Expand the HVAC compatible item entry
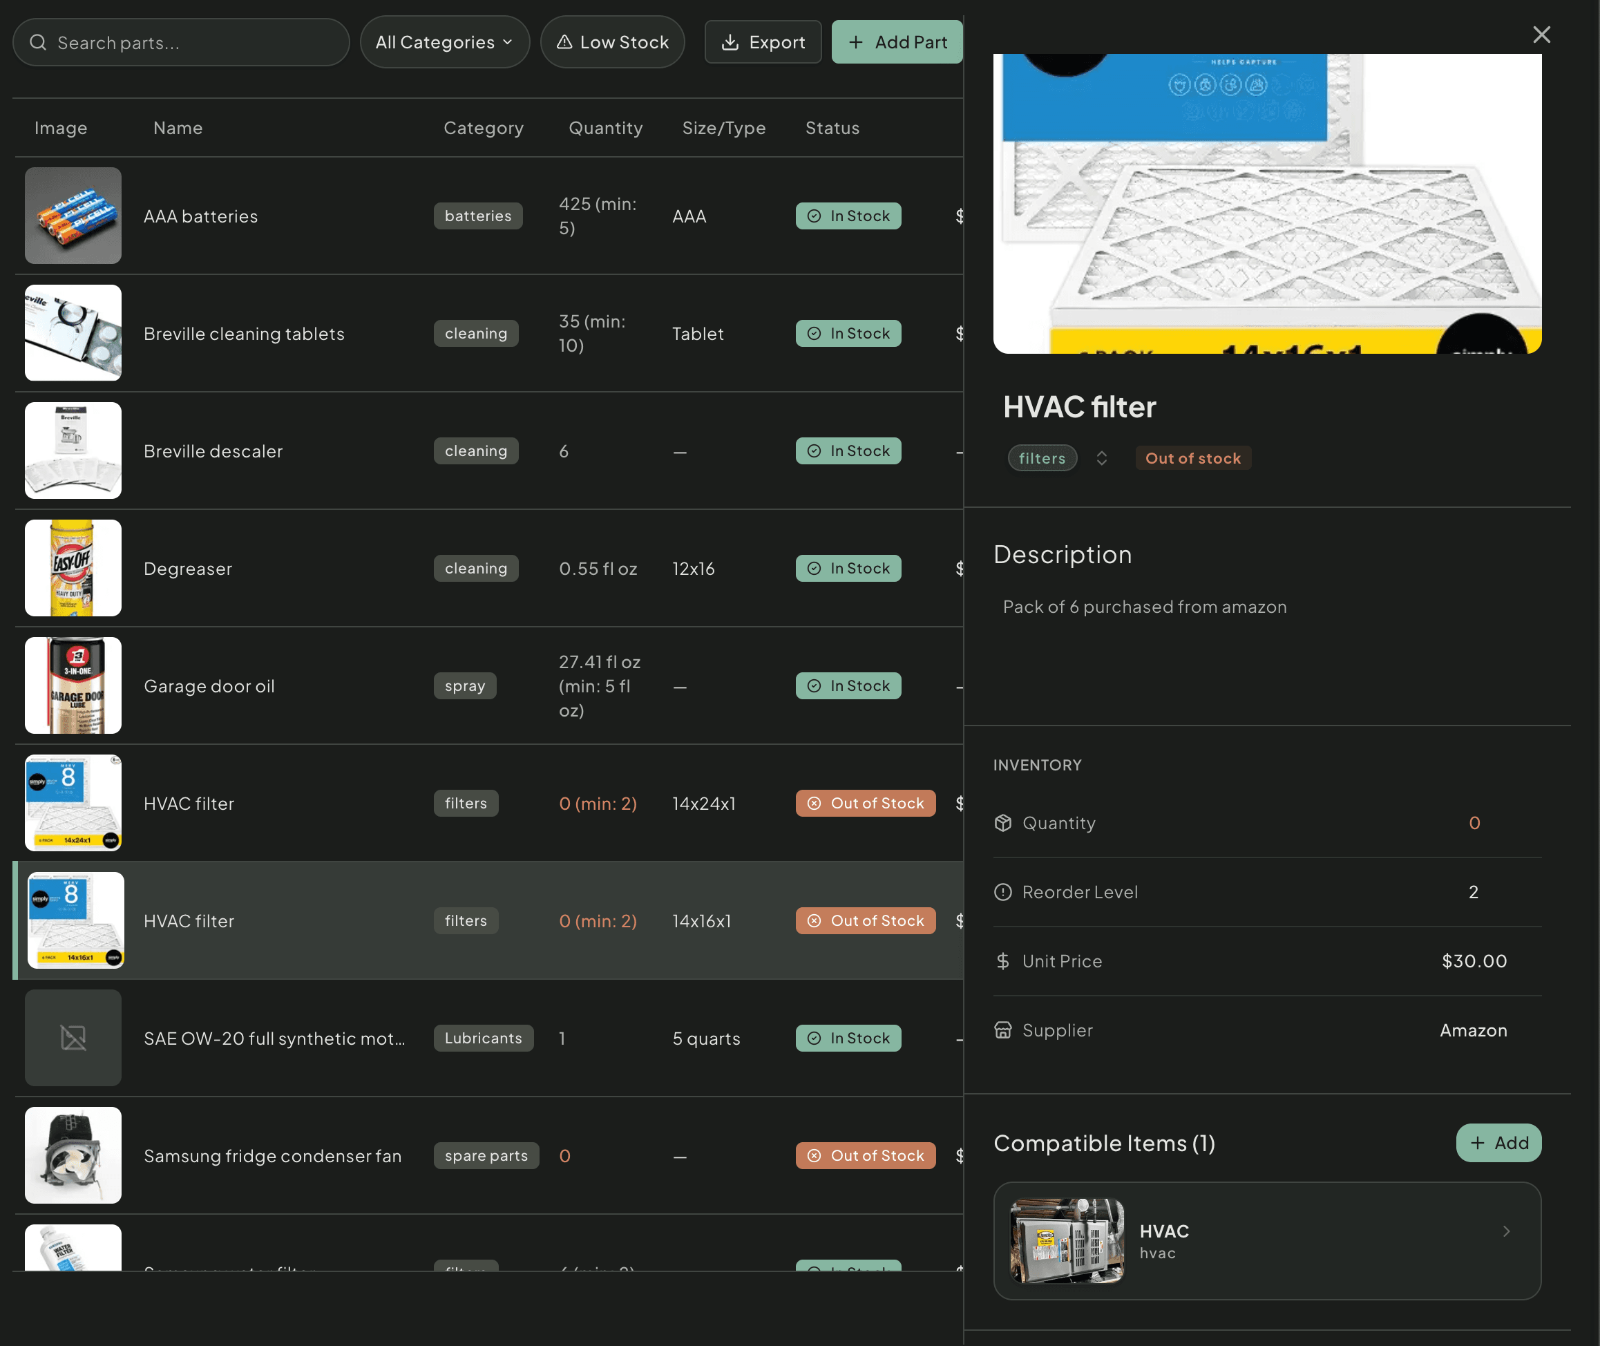Screen dimensions: 1600x1346 [1505, 1231]
